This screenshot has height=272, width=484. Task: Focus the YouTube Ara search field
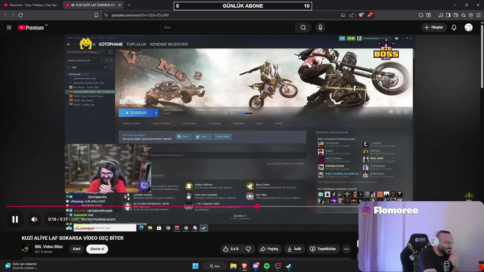[228, 27]
